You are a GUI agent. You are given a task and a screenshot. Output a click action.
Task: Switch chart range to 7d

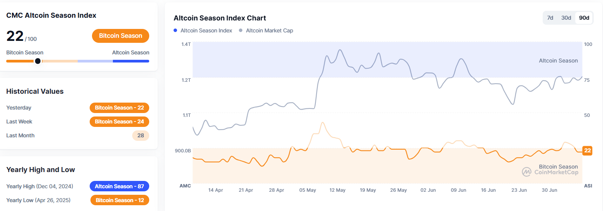(x=550, y=18)
